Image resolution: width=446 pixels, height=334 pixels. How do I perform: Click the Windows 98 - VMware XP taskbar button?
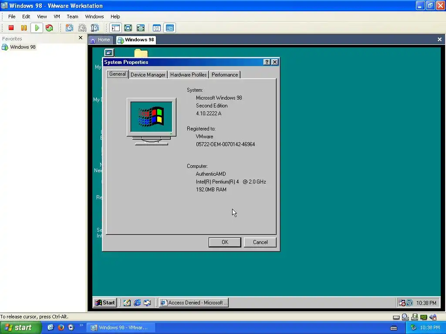pos(120,327)
